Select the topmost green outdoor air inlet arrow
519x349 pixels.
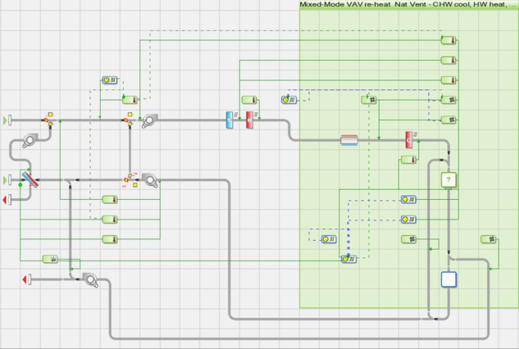[x=8, y=120]
